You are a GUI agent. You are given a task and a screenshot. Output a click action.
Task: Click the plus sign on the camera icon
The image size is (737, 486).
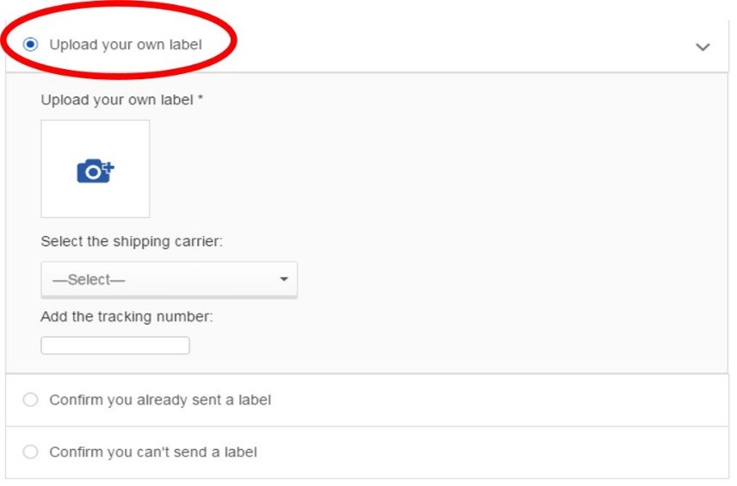[x=108, y=166]
